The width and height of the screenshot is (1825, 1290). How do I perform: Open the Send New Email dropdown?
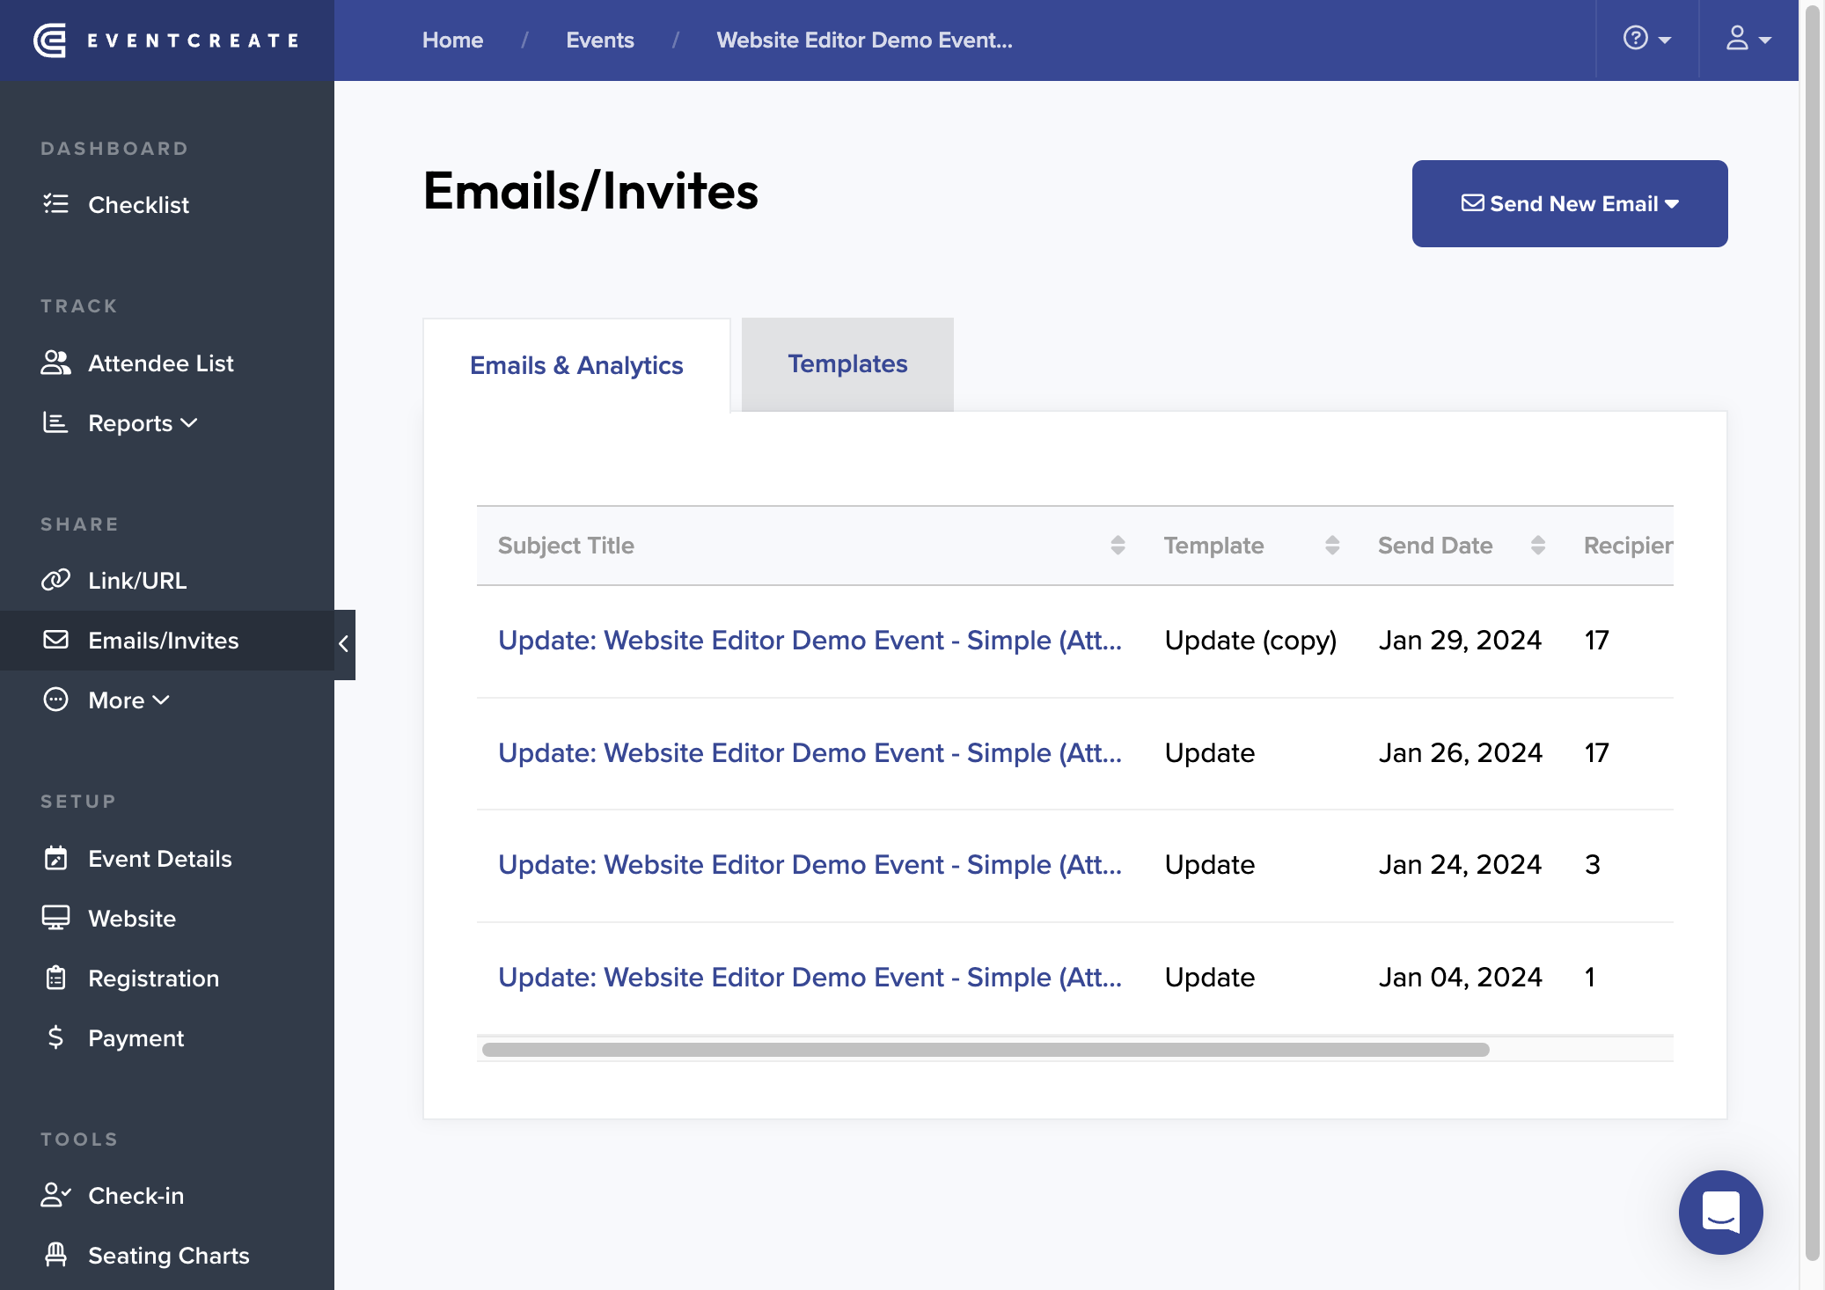pyautogui.click(x=1570, y=203)
